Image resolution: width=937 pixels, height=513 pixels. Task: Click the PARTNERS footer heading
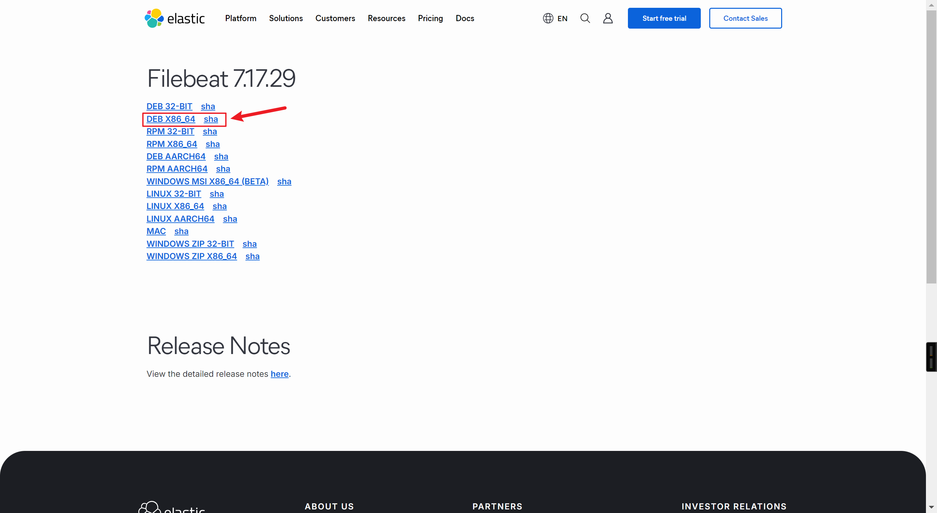pyautogui.click(x=497, y=507)
